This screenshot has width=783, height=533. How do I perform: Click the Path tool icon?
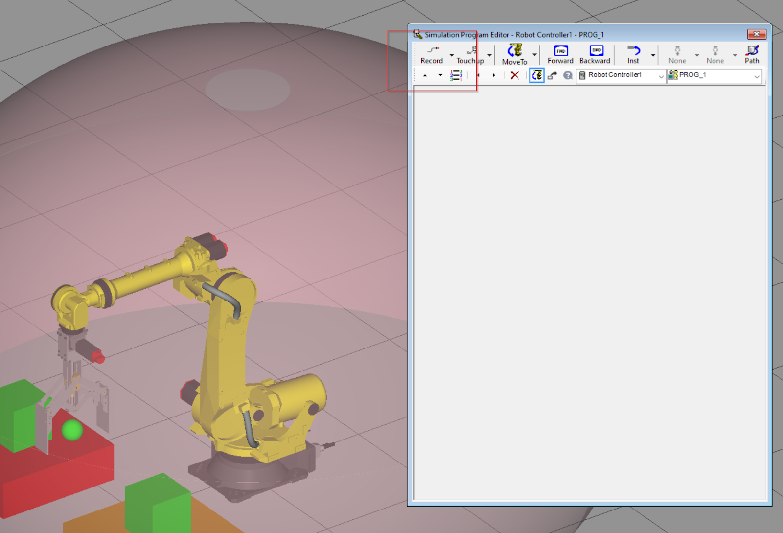(x=752, y=54)
